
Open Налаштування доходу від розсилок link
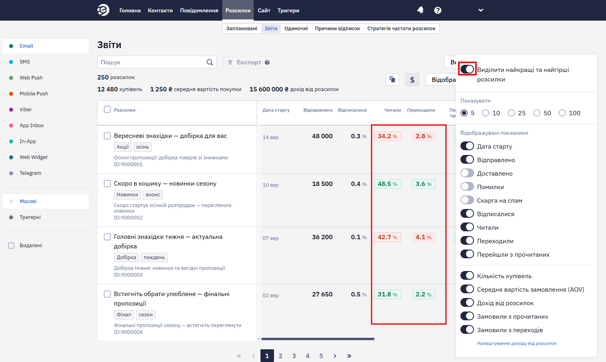click(x=517, y=343)
